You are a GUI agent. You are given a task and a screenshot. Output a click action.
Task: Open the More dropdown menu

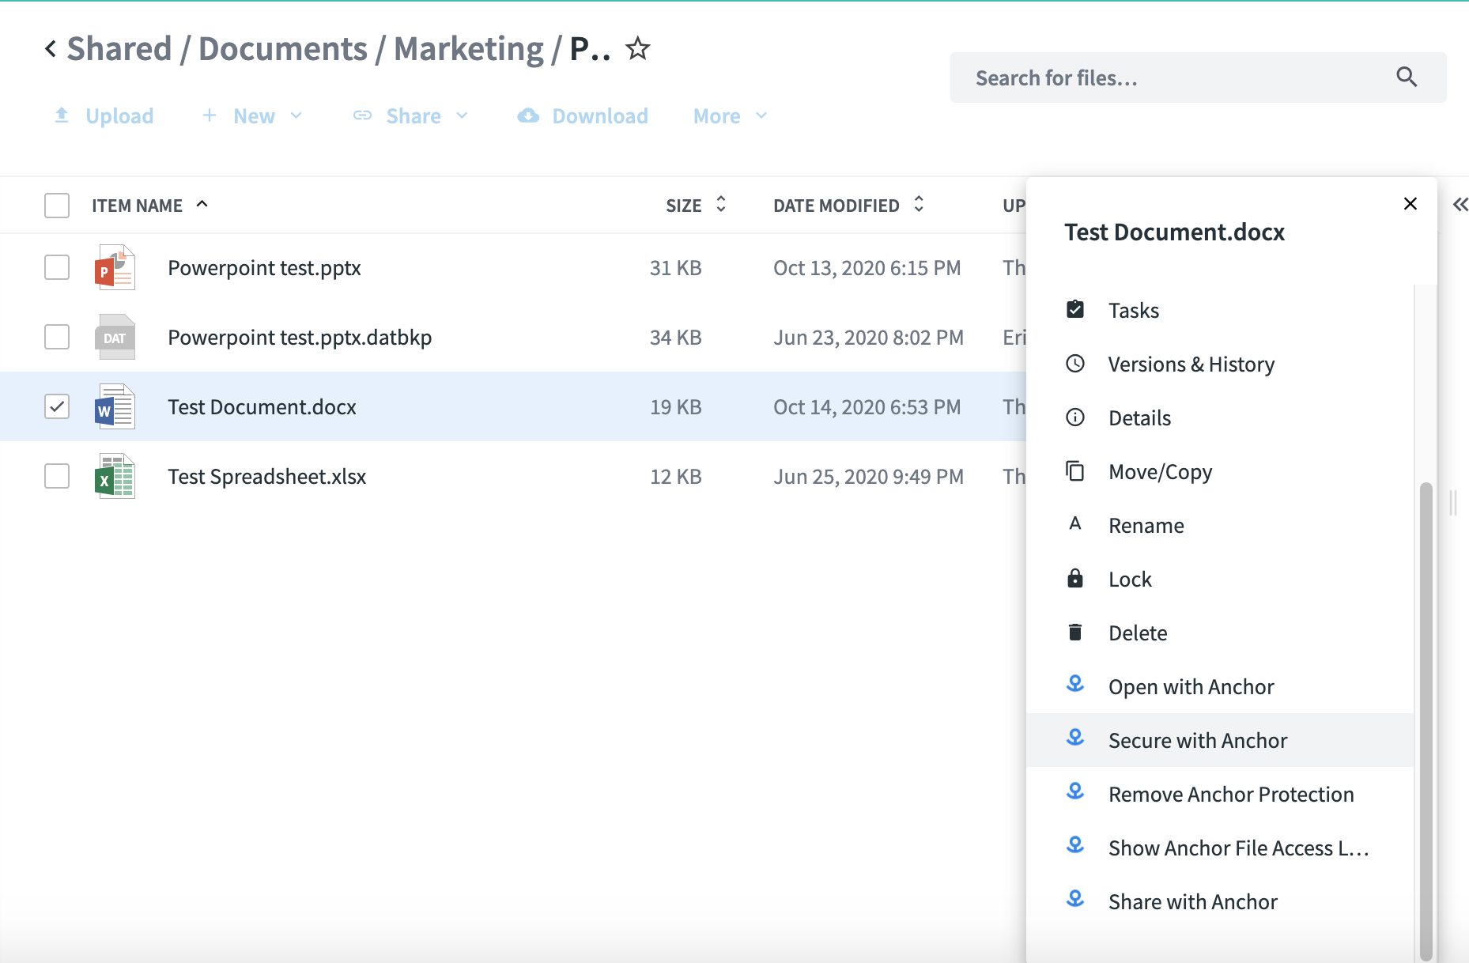(730, 116)
